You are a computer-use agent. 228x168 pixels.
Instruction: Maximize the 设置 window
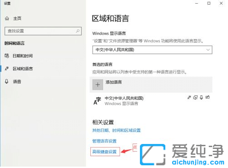[x=209, y=3]
